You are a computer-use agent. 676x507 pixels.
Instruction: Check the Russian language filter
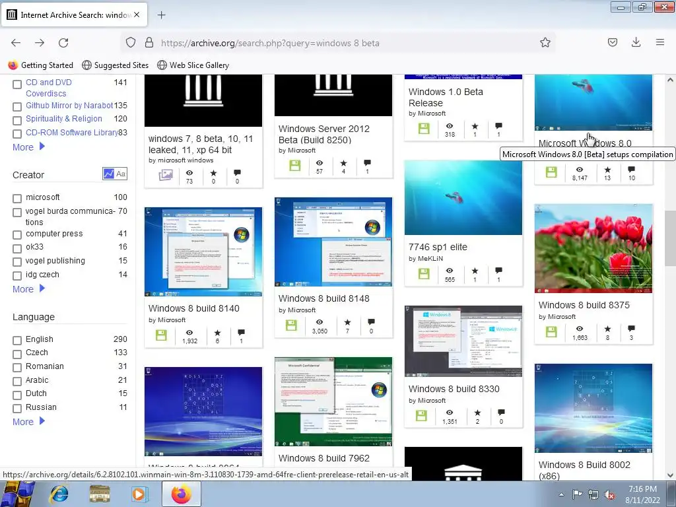coord(17,408)
